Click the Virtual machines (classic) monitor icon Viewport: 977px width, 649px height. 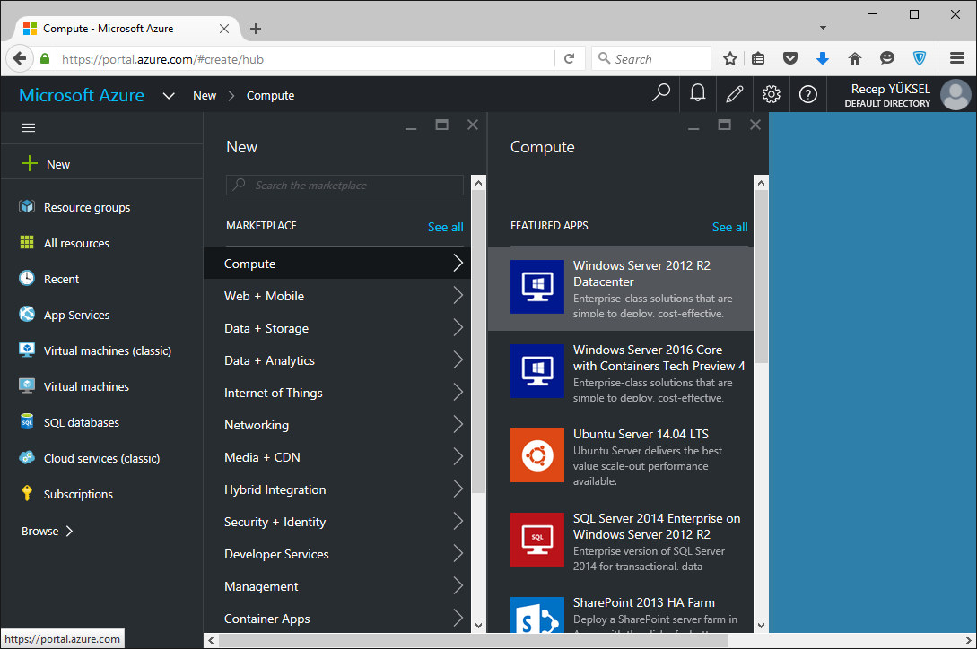27,350
